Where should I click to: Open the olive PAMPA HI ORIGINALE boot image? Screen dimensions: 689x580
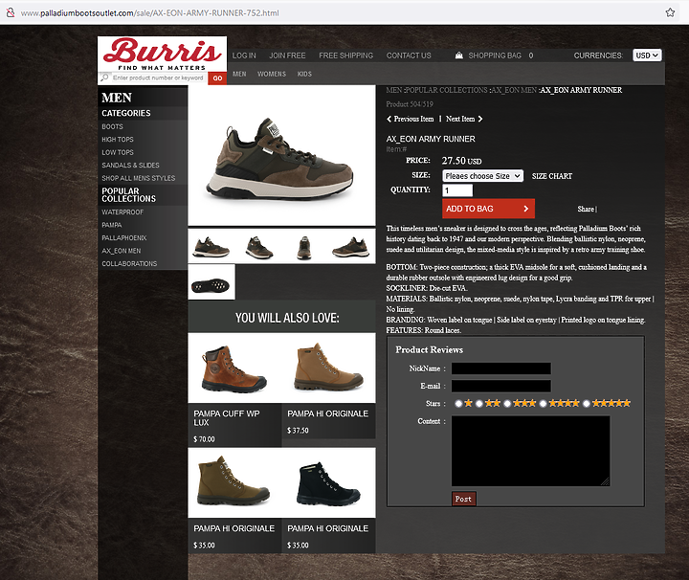pos(234,483)
